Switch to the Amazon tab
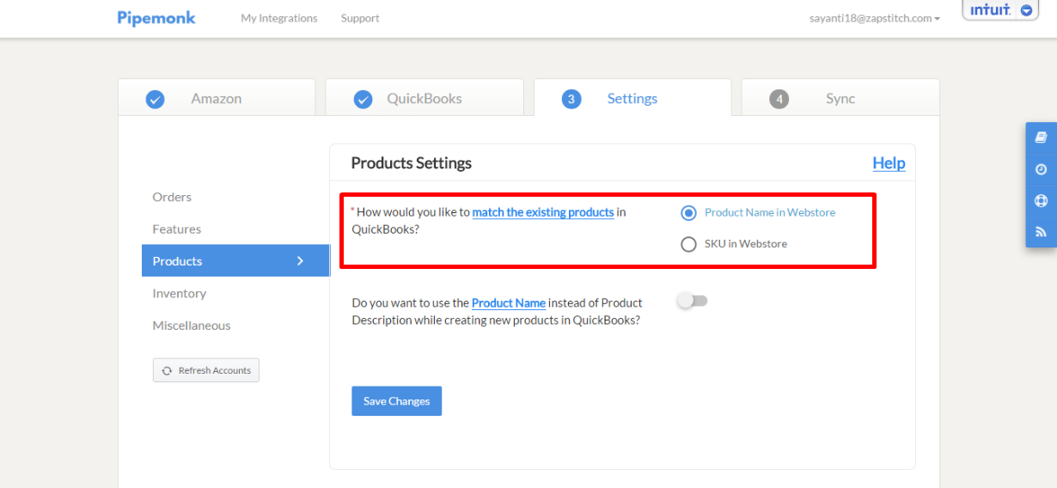This screenshot has height=488, width=1057. pyautogui.click(x=217, y=97)
